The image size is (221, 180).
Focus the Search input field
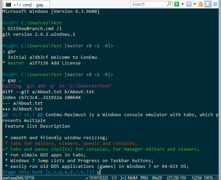[148, 4]
